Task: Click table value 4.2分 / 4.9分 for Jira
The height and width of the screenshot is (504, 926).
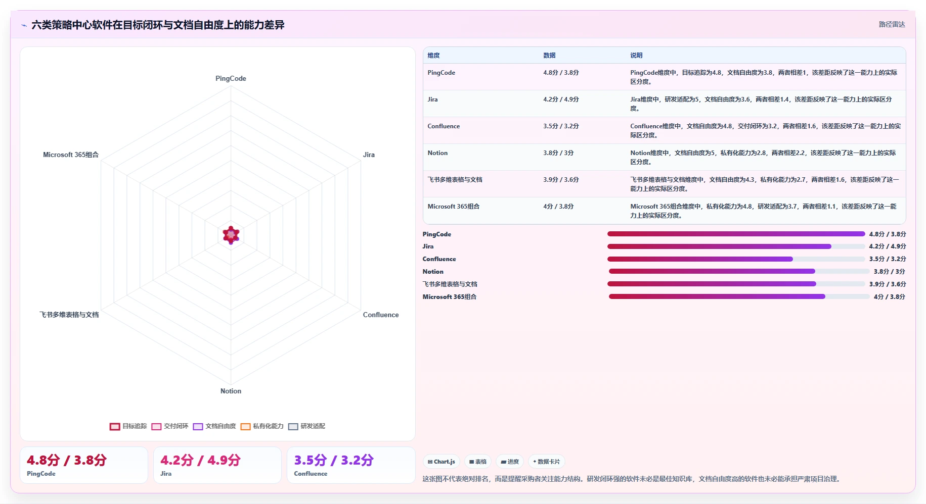Action: click(x=561, y=99)
